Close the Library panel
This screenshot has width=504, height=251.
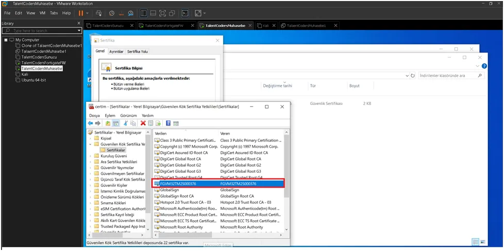point(79,23)
